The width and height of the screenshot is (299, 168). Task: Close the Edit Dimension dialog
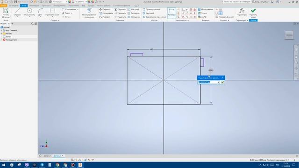click(222, 78)
